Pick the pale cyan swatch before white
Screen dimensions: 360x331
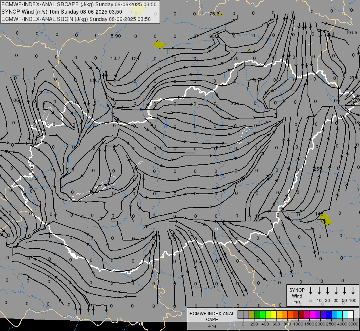coord(345,314)
